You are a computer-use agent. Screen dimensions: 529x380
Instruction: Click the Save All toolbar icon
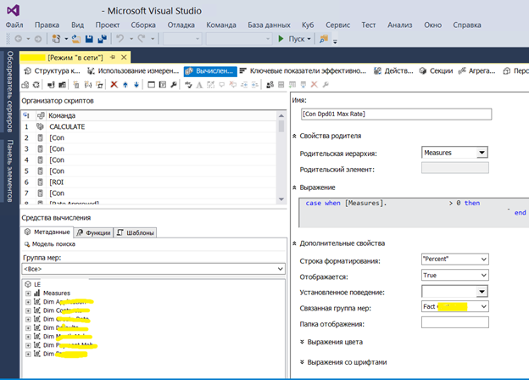(102, 39)
